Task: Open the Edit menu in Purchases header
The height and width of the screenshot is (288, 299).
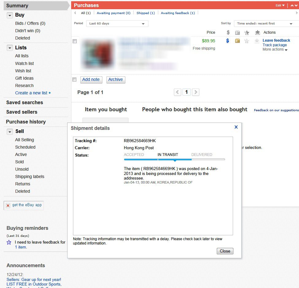Action: (x=280, y=5)
